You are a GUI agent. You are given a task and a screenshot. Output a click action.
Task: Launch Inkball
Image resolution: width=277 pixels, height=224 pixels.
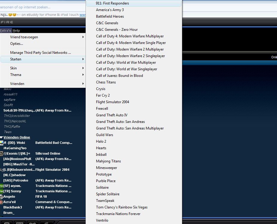pyautogui.click(x=134, y=155)
